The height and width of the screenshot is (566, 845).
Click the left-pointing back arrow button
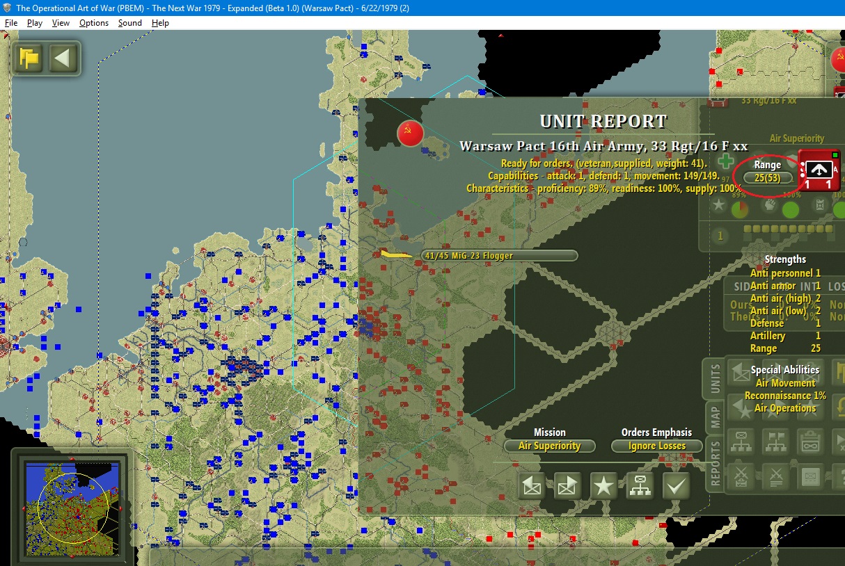[63, 58]
